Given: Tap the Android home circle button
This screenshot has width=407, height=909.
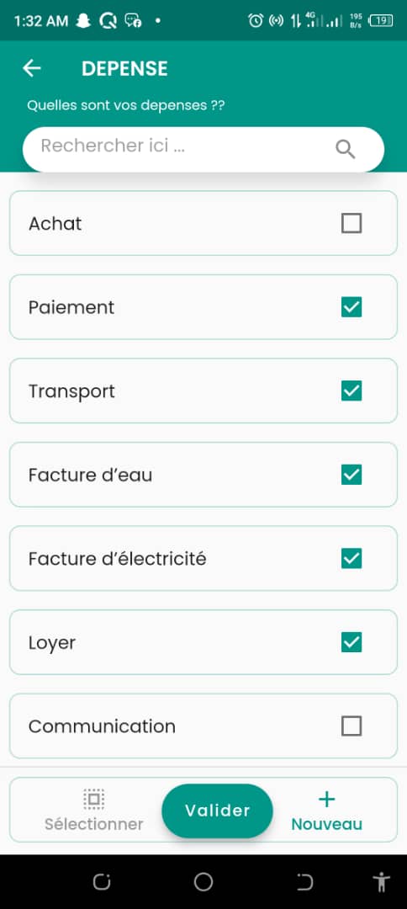Looking at the screenshot, I should tap(203, 882).
